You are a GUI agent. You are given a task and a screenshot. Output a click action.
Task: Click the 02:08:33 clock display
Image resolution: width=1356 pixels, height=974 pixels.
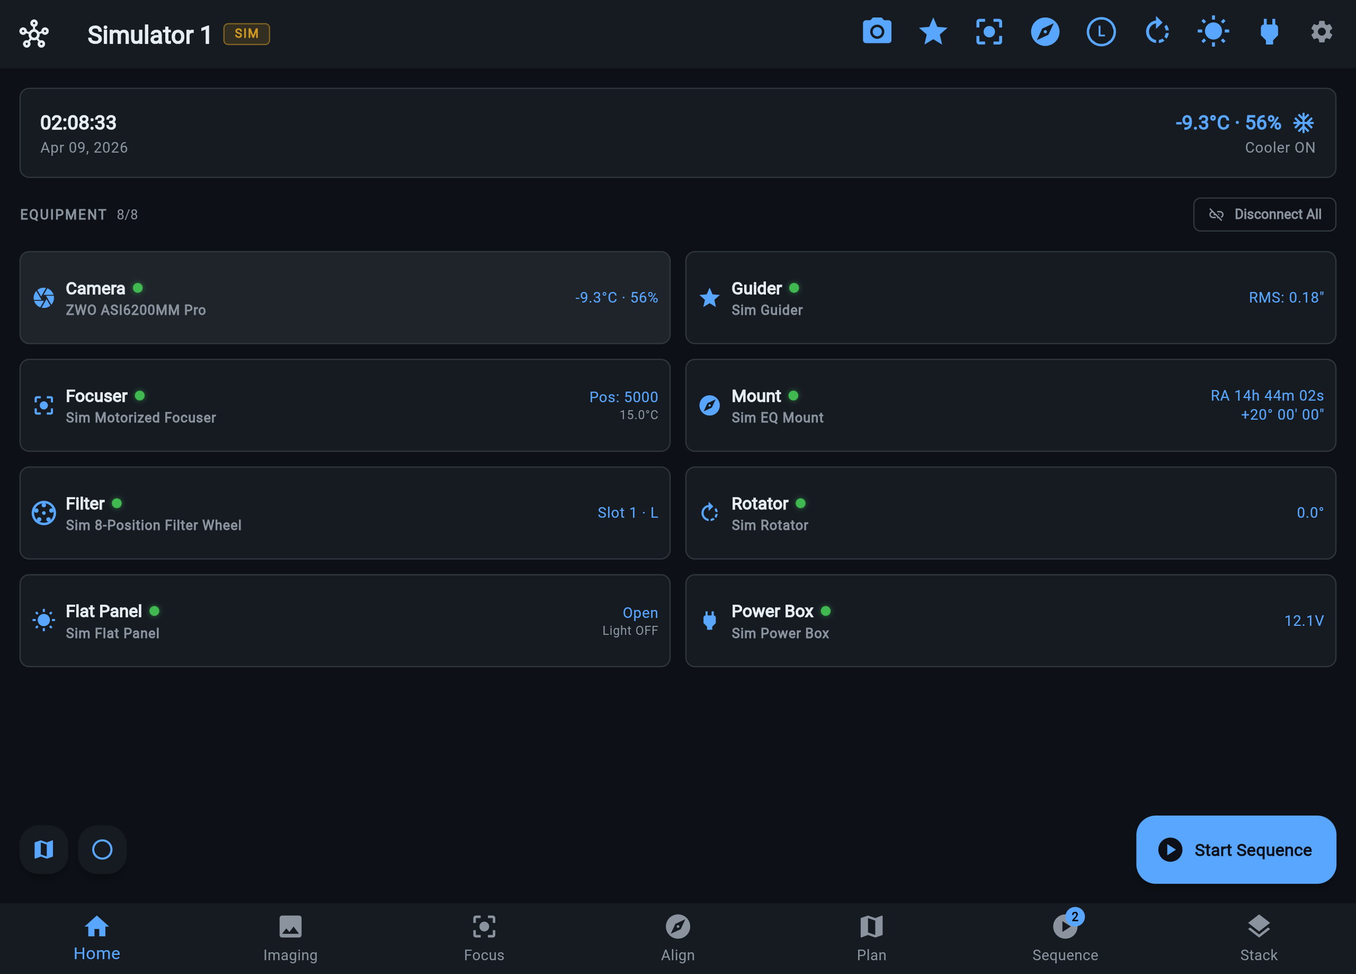point(78,122)
